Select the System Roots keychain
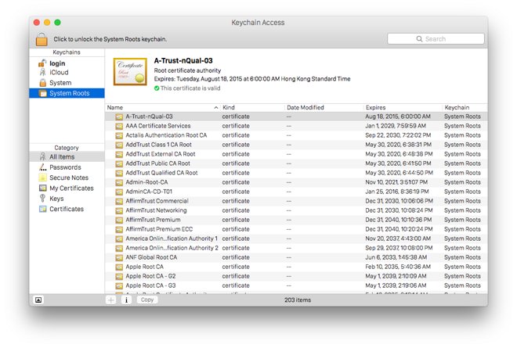Viewport: 517px width, 348px height. pyautogui.click(x=67, y=93)
